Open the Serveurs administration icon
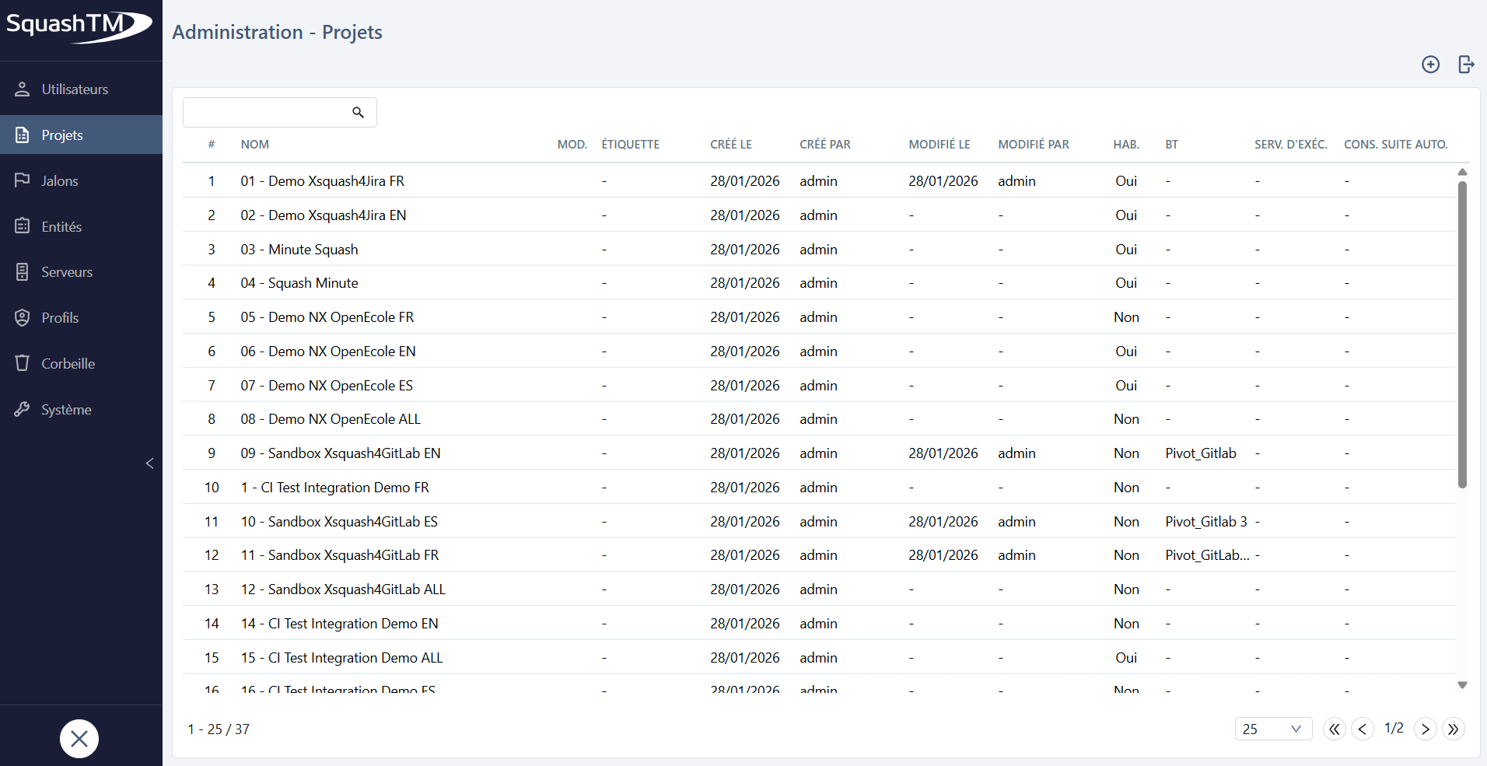This screenshot has height=766, width=1487. point(21,271)
